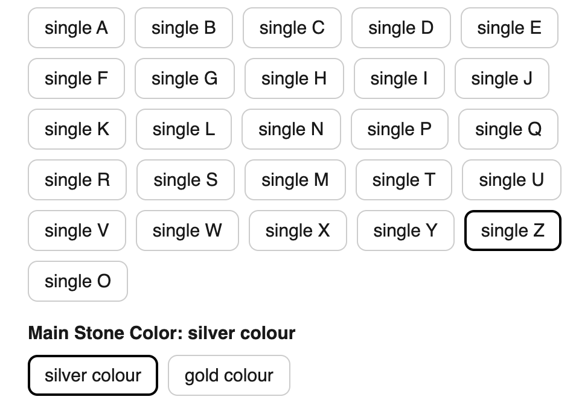Choose the "single W" variant
Image resolution: width=576 pixels, height=420 pixels.
click(187, 231)
